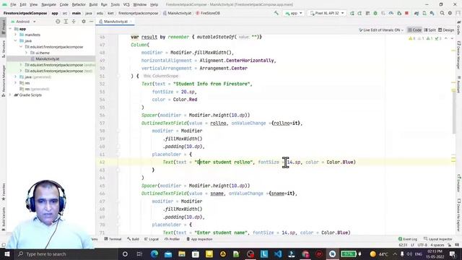This screenshot has height=260, width=462.
Task: Click Select Opened File target icon
Action: tap(58, 22)
